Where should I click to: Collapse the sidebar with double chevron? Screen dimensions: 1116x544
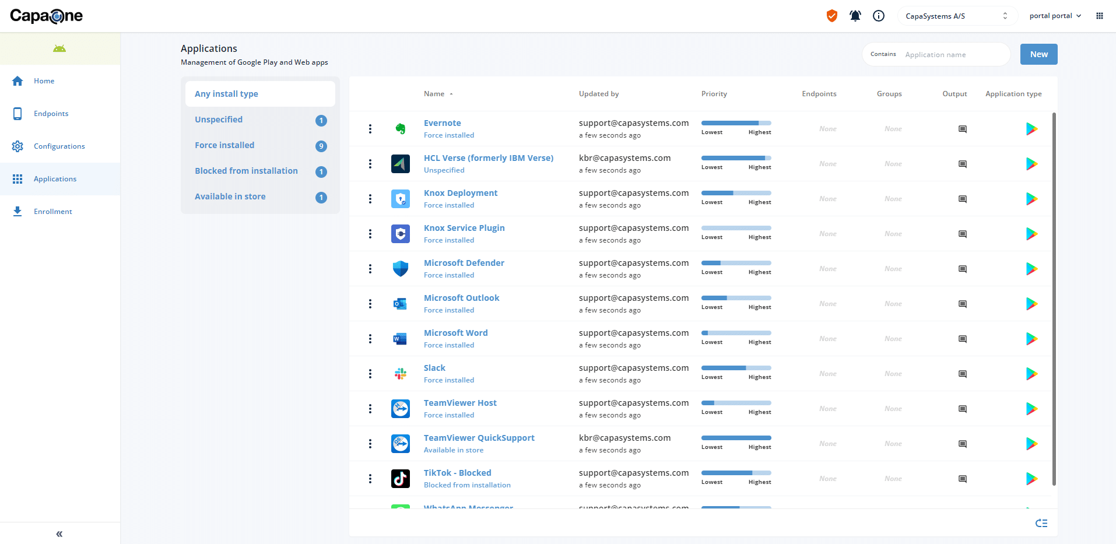pos(59,534)
